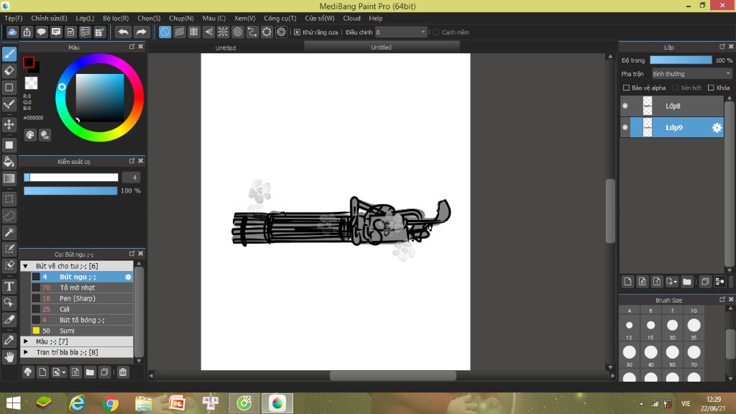The image size is (736, 414).
Task: Enable concentric circle snap guide
Action: click(x=237, y=32)
